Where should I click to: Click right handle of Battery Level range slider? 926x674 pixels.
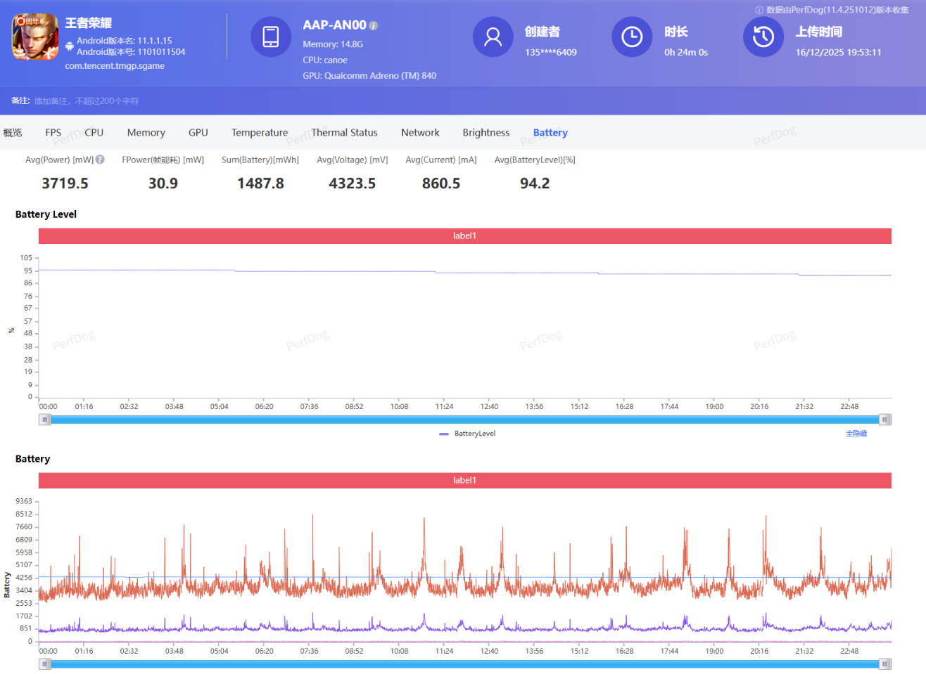click(x=885, y=420)
